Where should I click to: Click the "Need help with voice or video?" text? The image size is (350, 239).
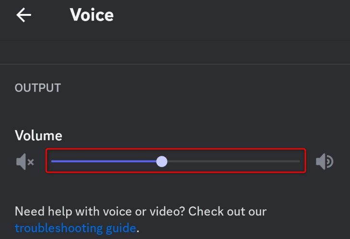click(x=96, y=211)
